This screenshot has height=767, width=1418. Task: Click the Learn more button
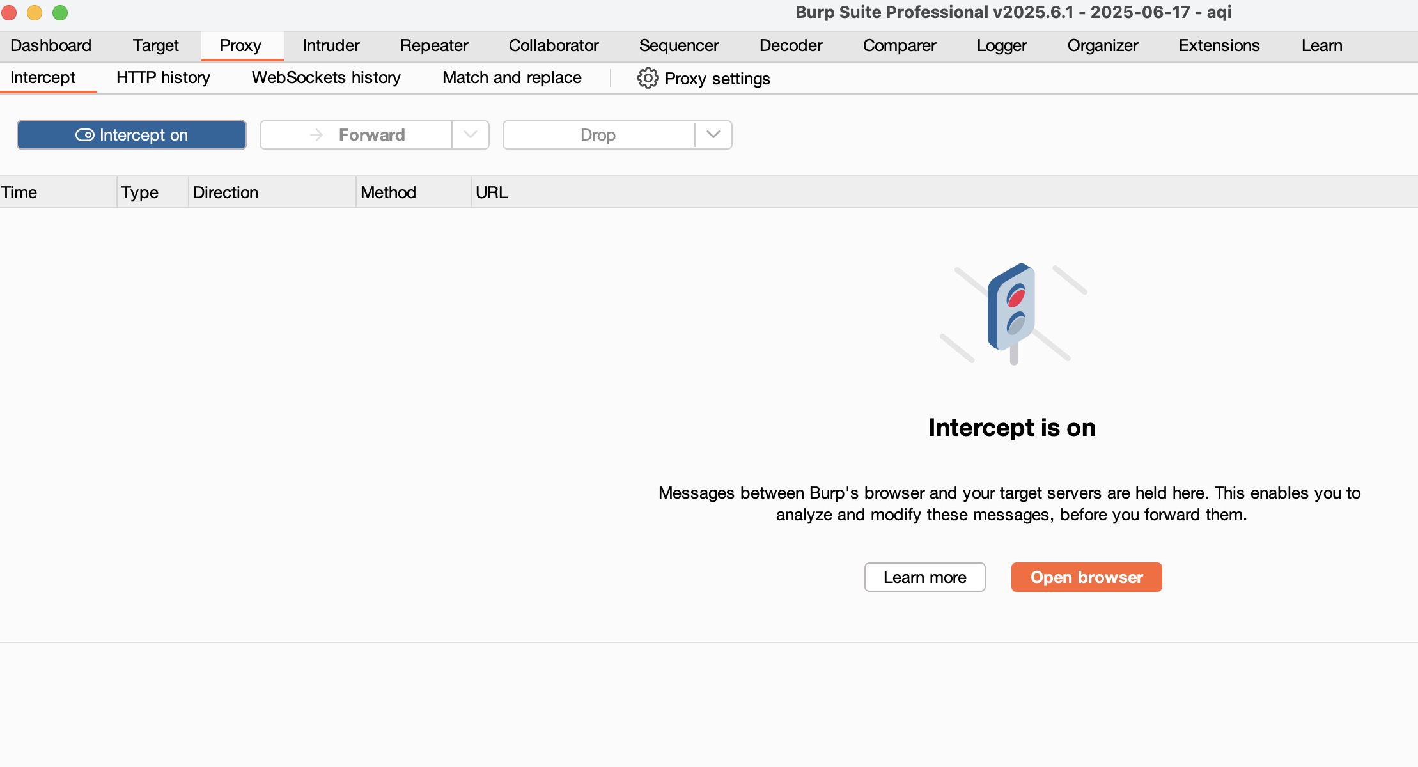click(924, 577)
